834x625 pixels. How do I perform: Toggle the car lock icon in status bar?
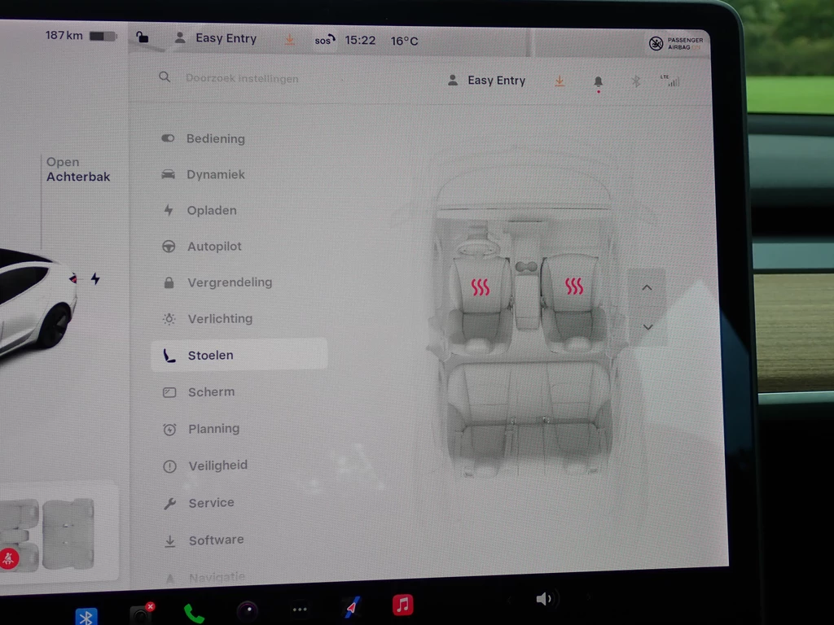click(x=143, y=37)
